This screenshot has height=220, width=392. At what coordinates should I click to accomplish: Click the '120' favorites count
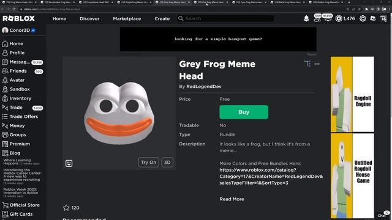point(75,208)
